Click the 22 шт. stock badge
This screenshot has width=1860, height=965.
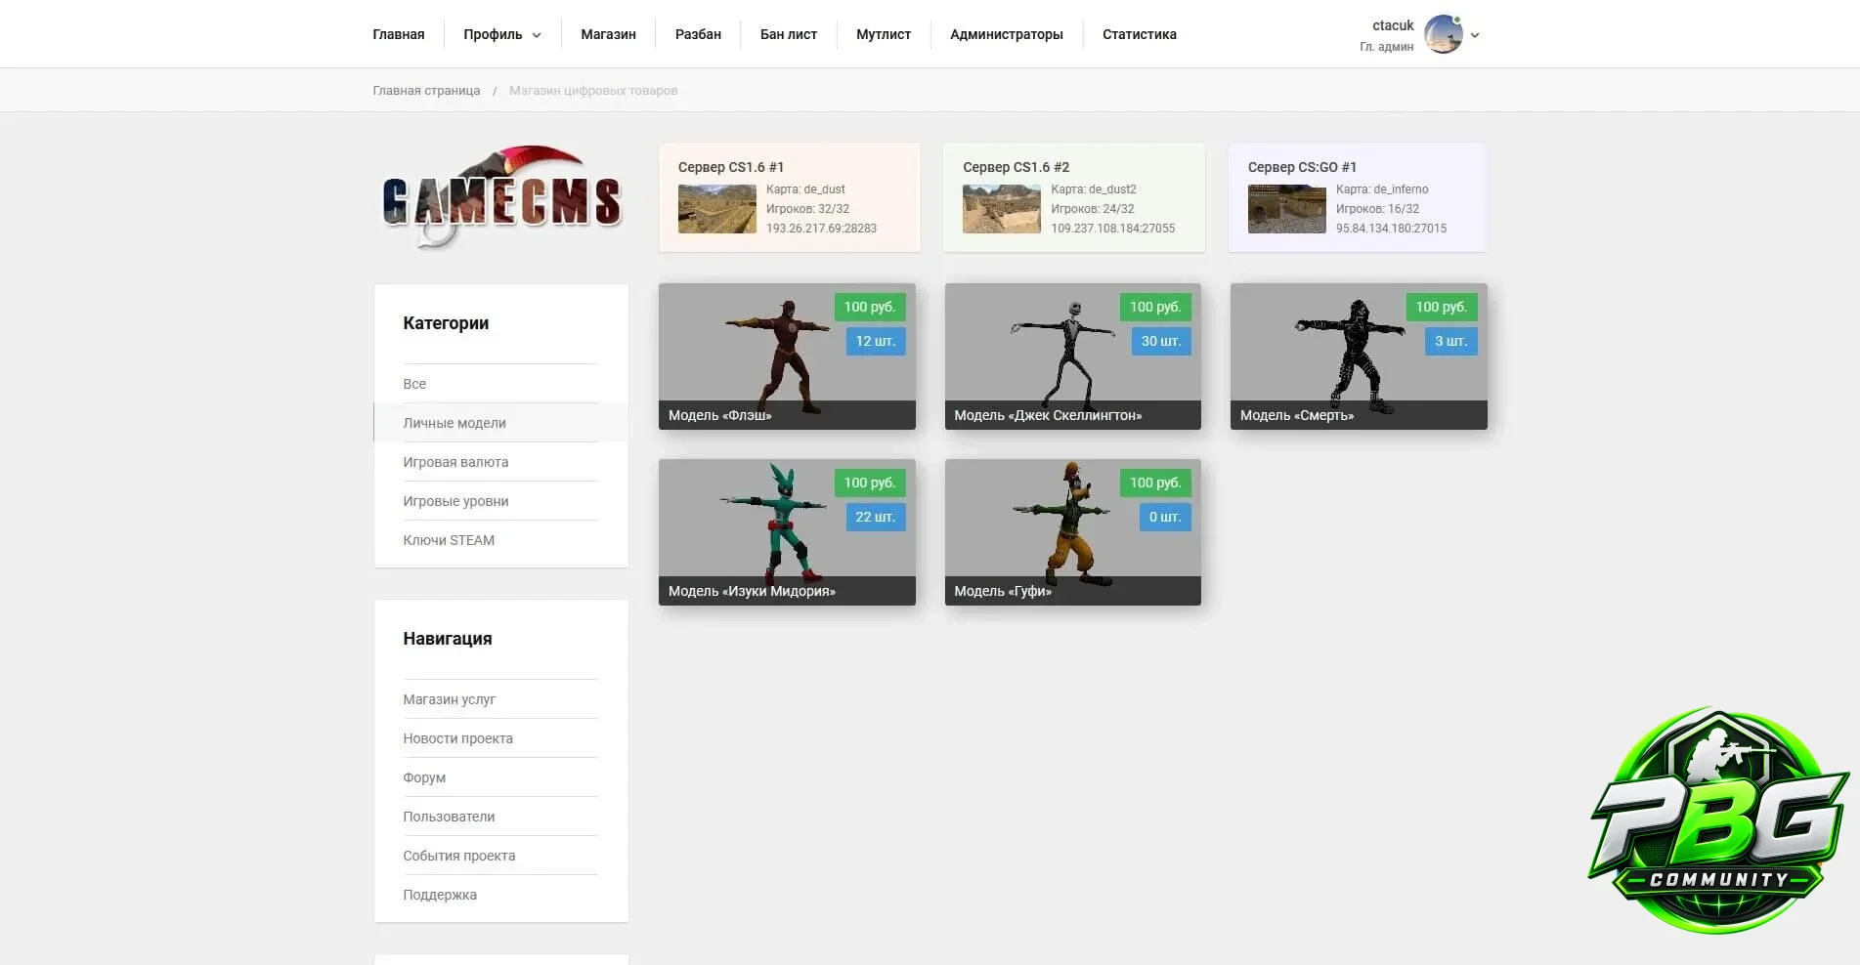(x=876, y=517)
